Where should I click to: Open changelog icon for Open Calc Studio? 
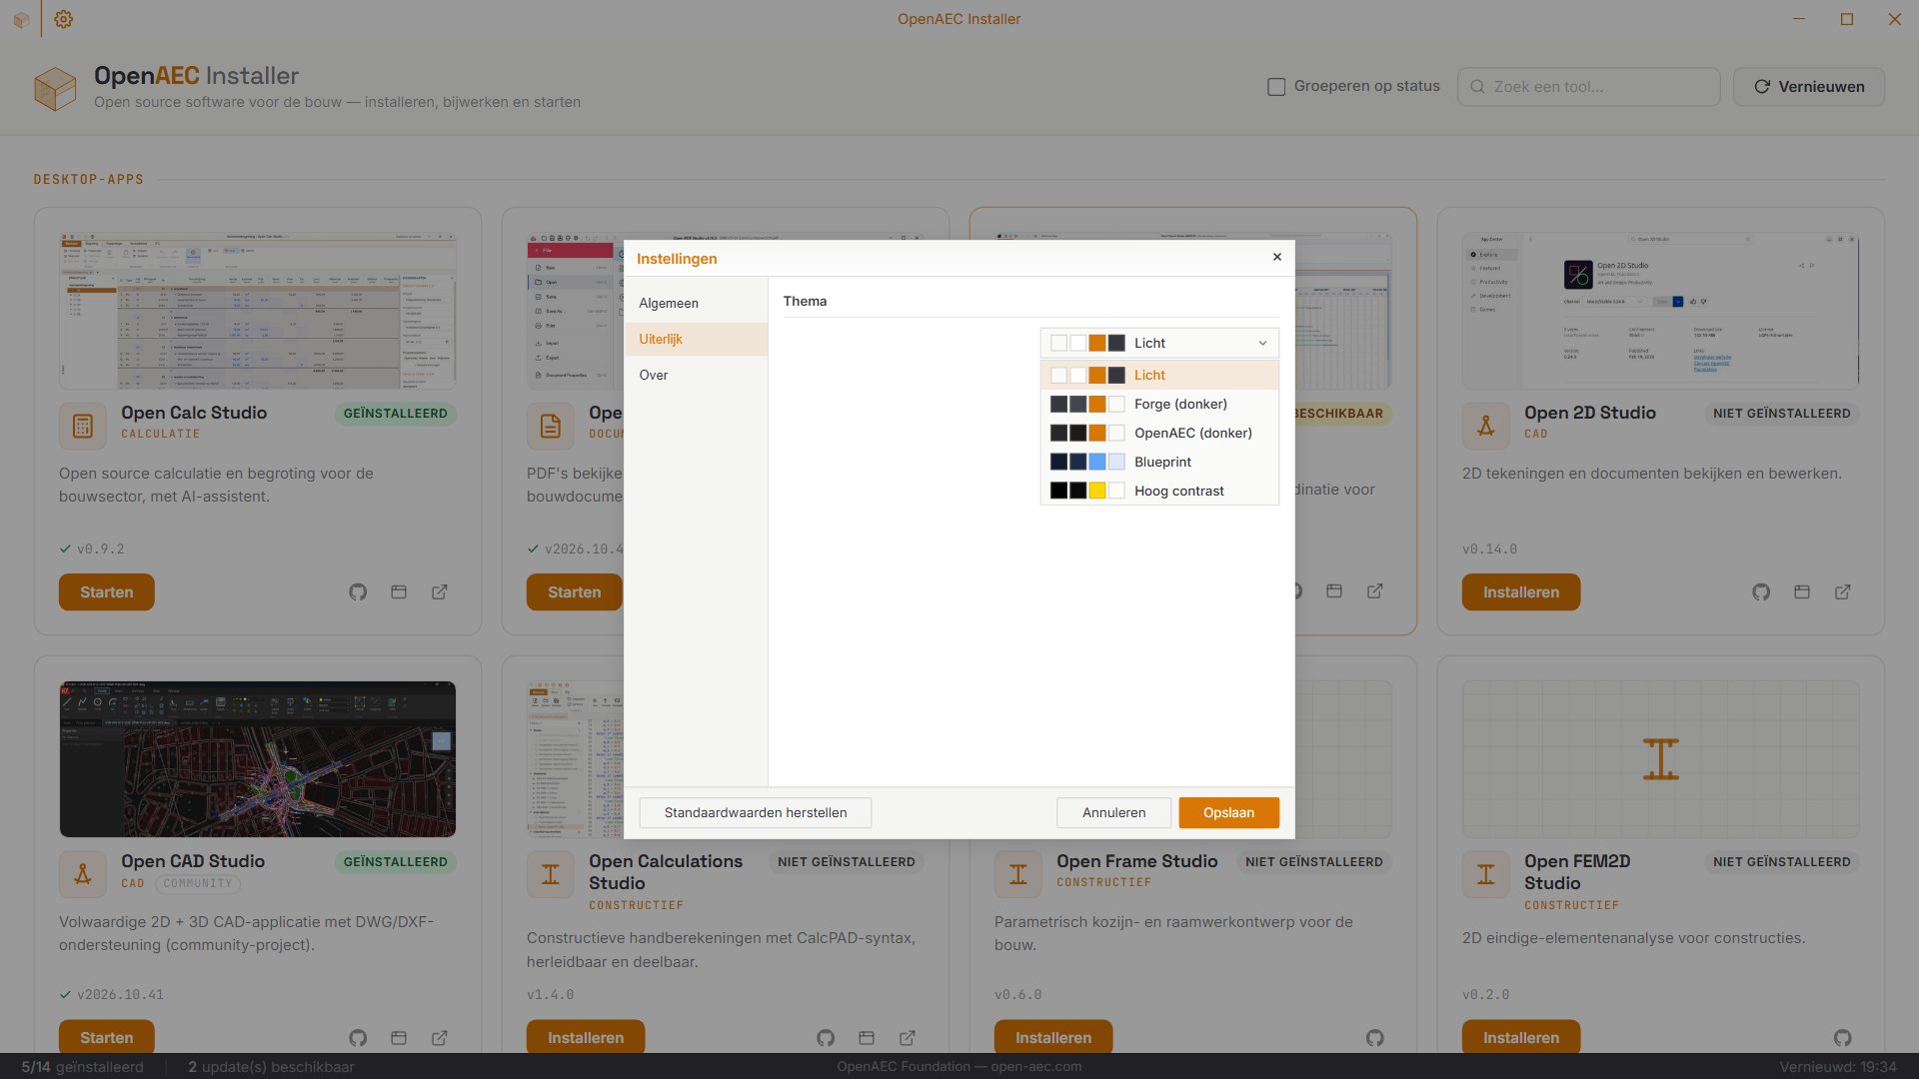coord(399,592)
